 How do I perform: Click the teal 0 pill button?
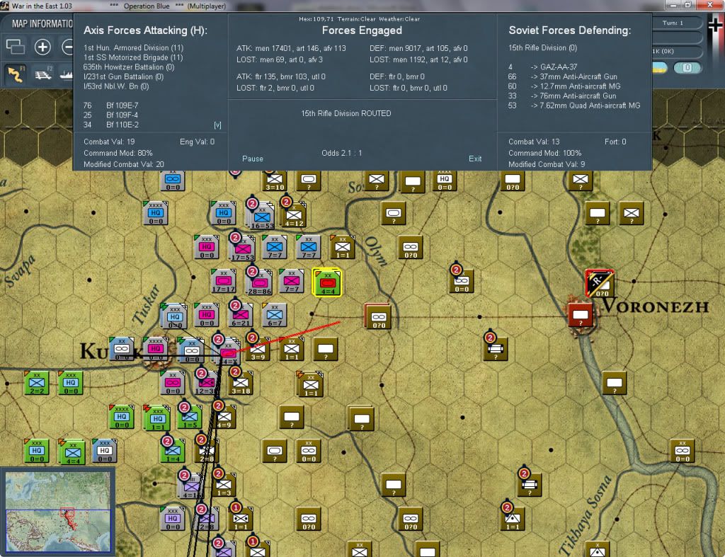click(687, 67)
